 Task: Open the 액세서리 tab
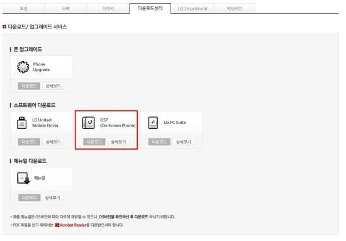coord(235,9)
